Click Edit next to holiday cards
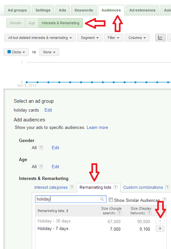The width and height of the screenshot is (171, 249). (48, 110)
